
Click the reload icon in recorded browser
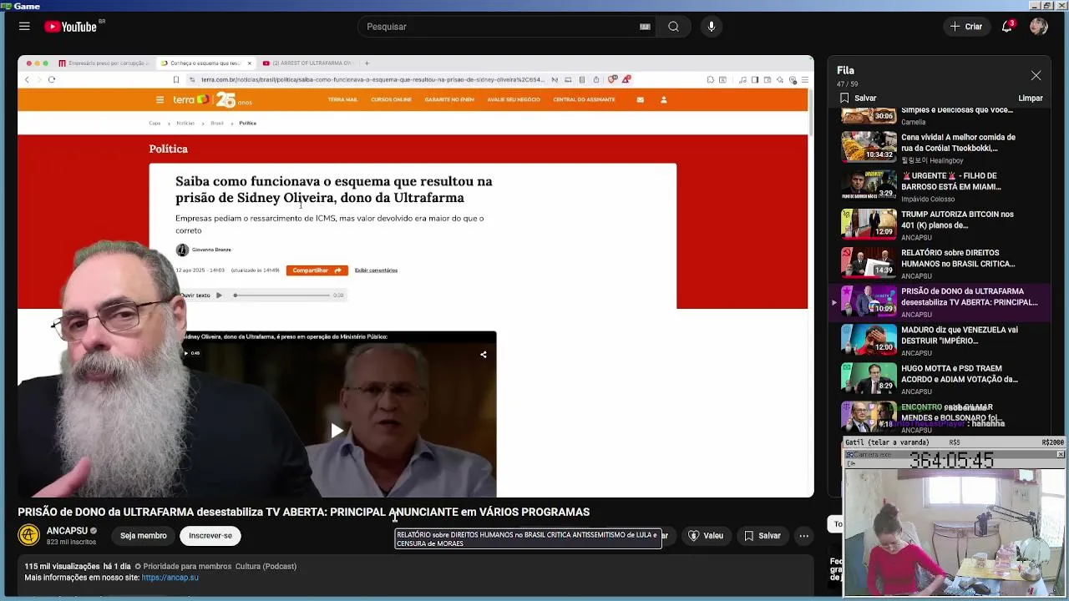52,80
